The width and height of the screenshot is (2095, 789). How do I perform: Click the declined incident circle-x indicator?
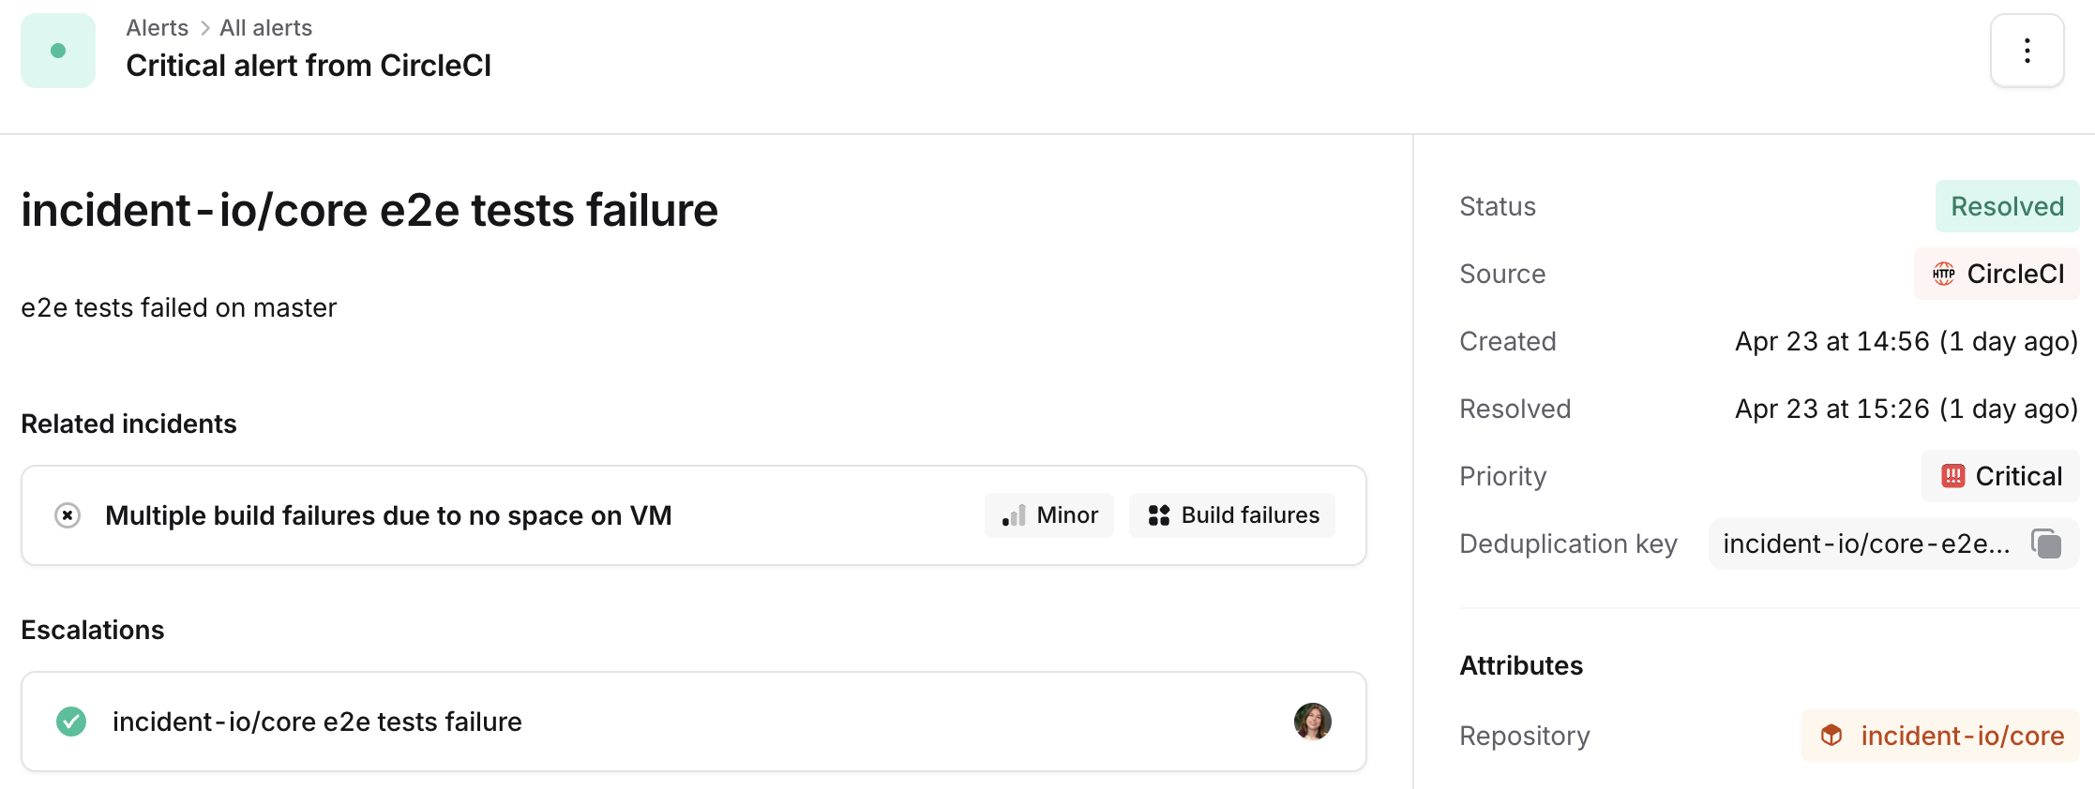pos(67,515)
